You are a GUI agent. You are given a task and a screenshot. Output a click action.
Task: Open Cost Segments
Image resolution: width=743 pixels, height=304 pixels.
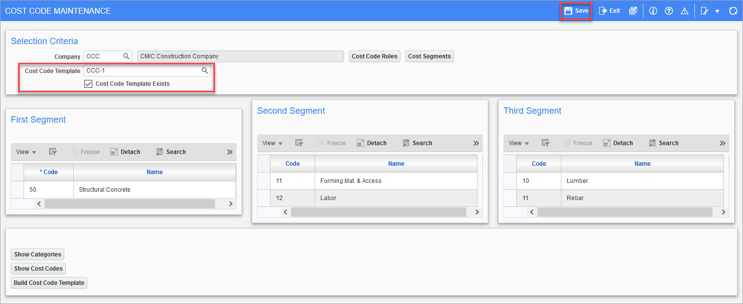click(429, 56)
